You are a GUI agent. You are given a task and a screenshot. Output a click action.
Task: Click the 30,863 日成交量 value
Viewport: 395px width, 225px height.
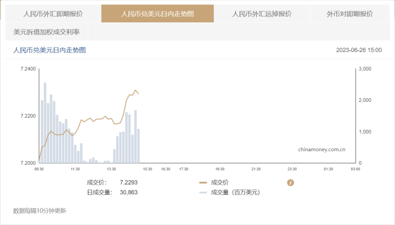click(x=129, y=192)
